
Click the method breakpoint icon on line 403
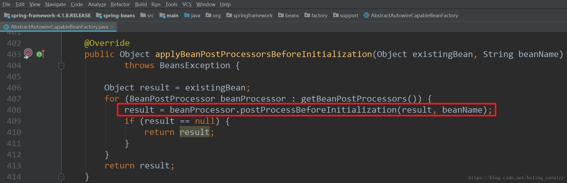[x=28, y=53]
